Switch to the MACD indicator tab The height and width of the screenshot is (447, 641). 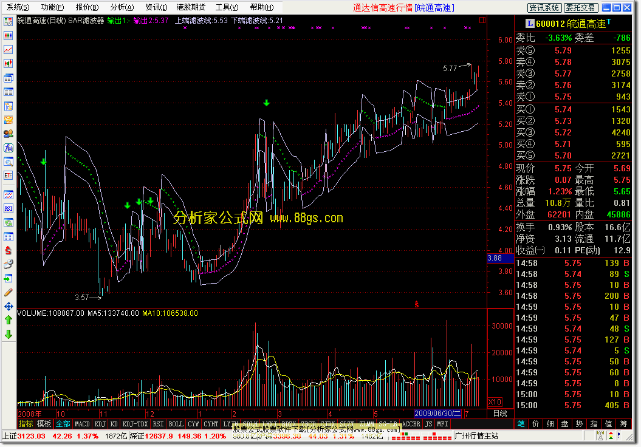(x=82, y=424)
